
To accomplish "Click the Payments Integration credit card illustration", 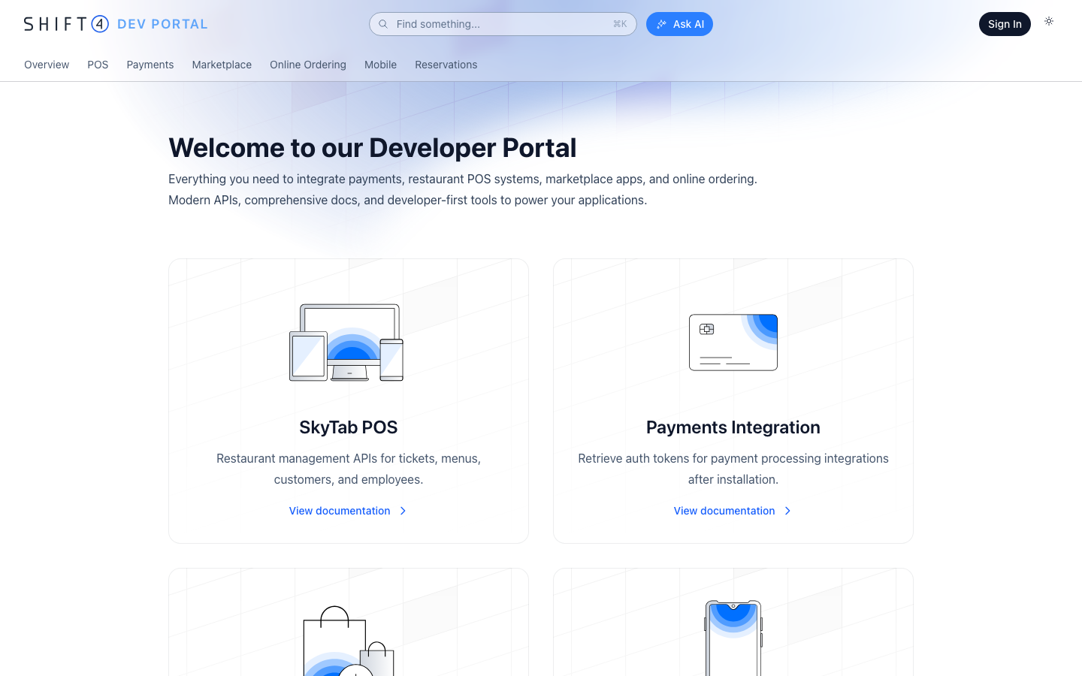I will pos(733,343).
